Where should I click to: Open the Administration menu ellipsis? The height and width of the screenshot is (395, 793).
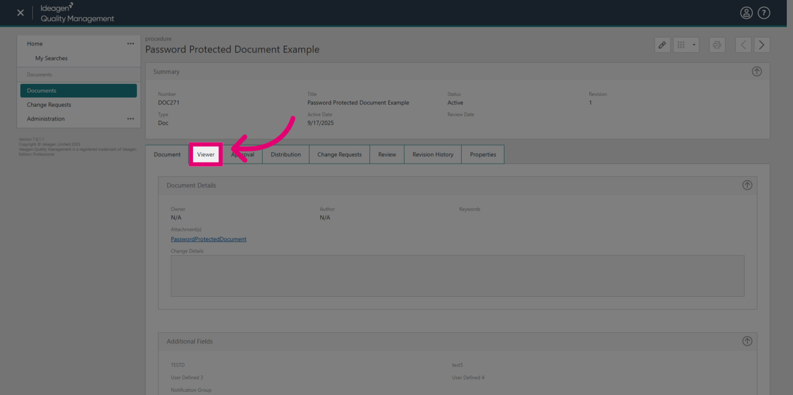(x=131, y=119)
